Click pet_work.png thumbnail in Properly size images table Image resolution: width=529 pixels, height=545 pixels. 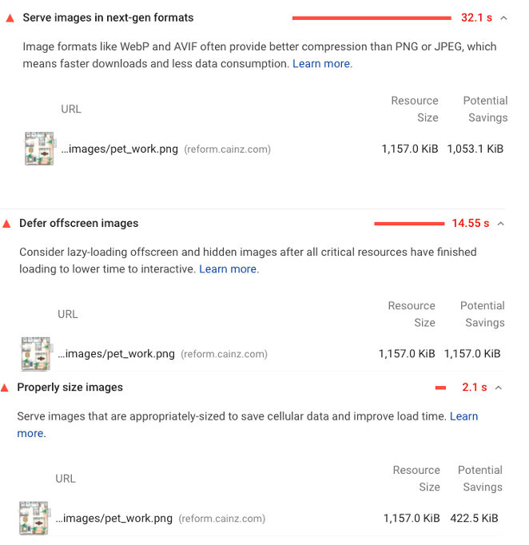click(x=34, y=519)
